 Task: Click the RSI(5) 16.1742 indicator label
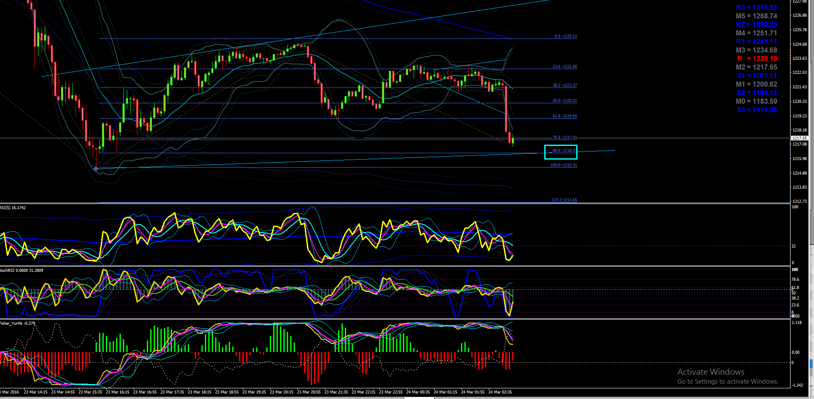point(13,208)
